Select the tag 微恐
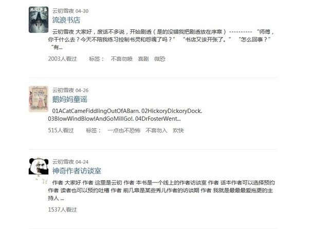The width and height of the screenshot is (329, 229). click(160, 59)
